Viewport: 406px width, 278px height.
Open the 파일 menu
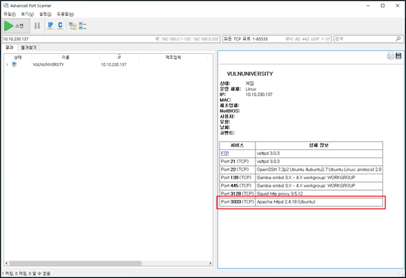tap(10, 15)
